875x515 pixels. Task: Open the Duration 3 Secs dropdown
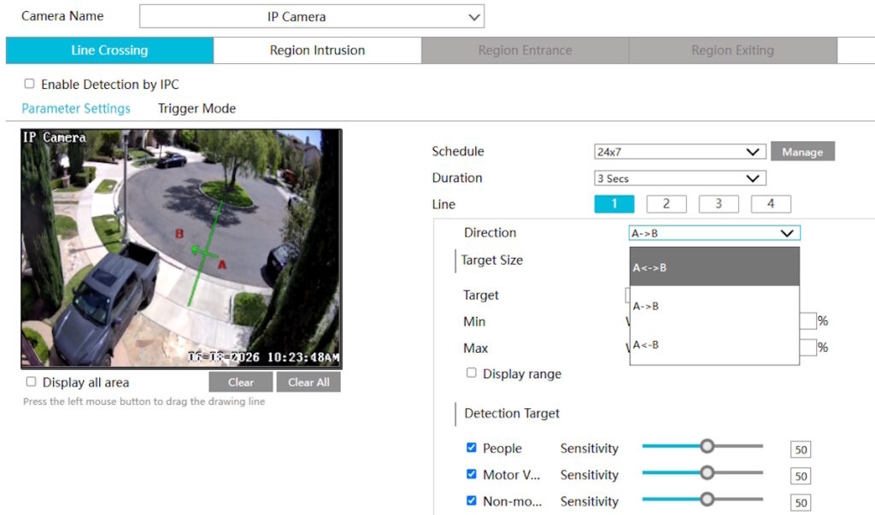click(x=679, y=178)
